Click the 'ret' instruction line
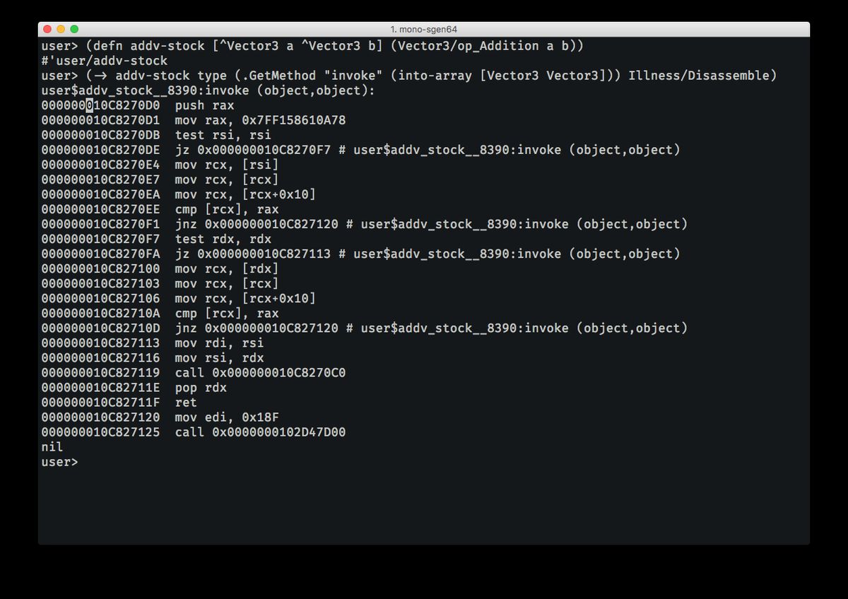Screen dimensions: 848x599 (186, 403)
